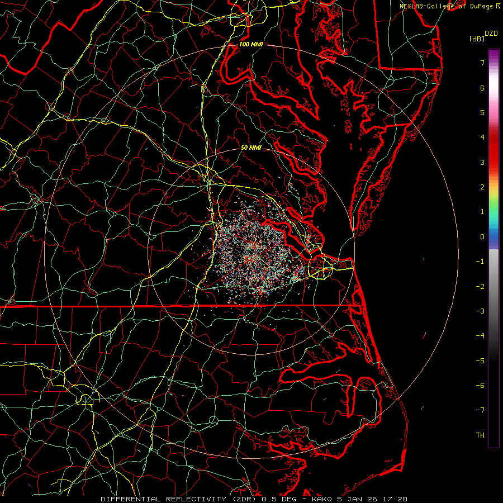The width and height of the screenshot is (503, 503).
Task: Click the '2' value on the ZDR scale
Action: point(482,187)
